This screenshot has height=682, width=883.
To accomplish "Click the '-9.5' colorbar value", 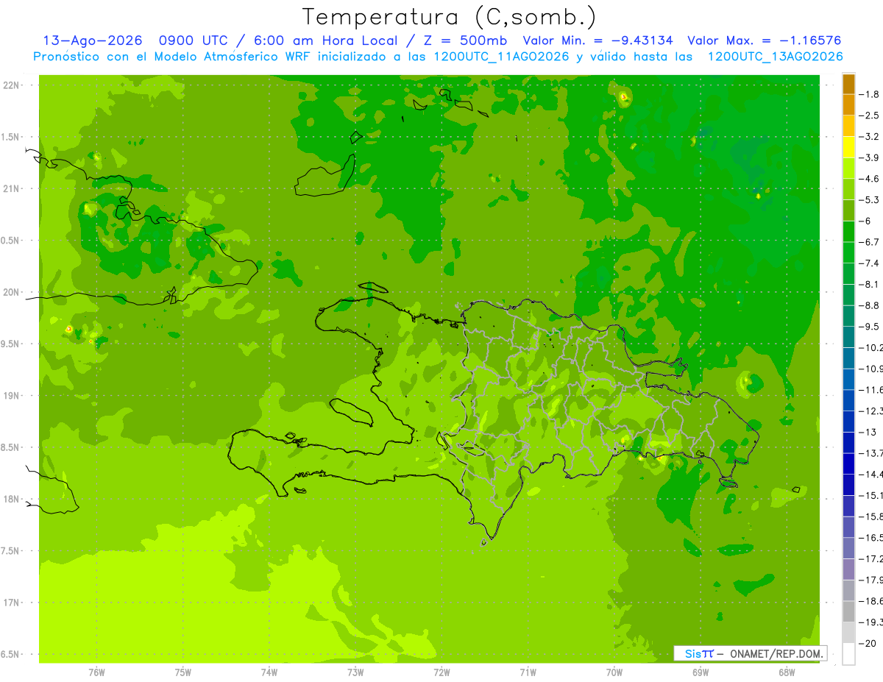I will (x=870, y=326).
